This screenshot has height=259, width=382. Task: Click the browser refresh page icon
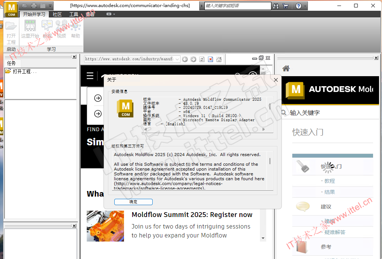(202, 59)
